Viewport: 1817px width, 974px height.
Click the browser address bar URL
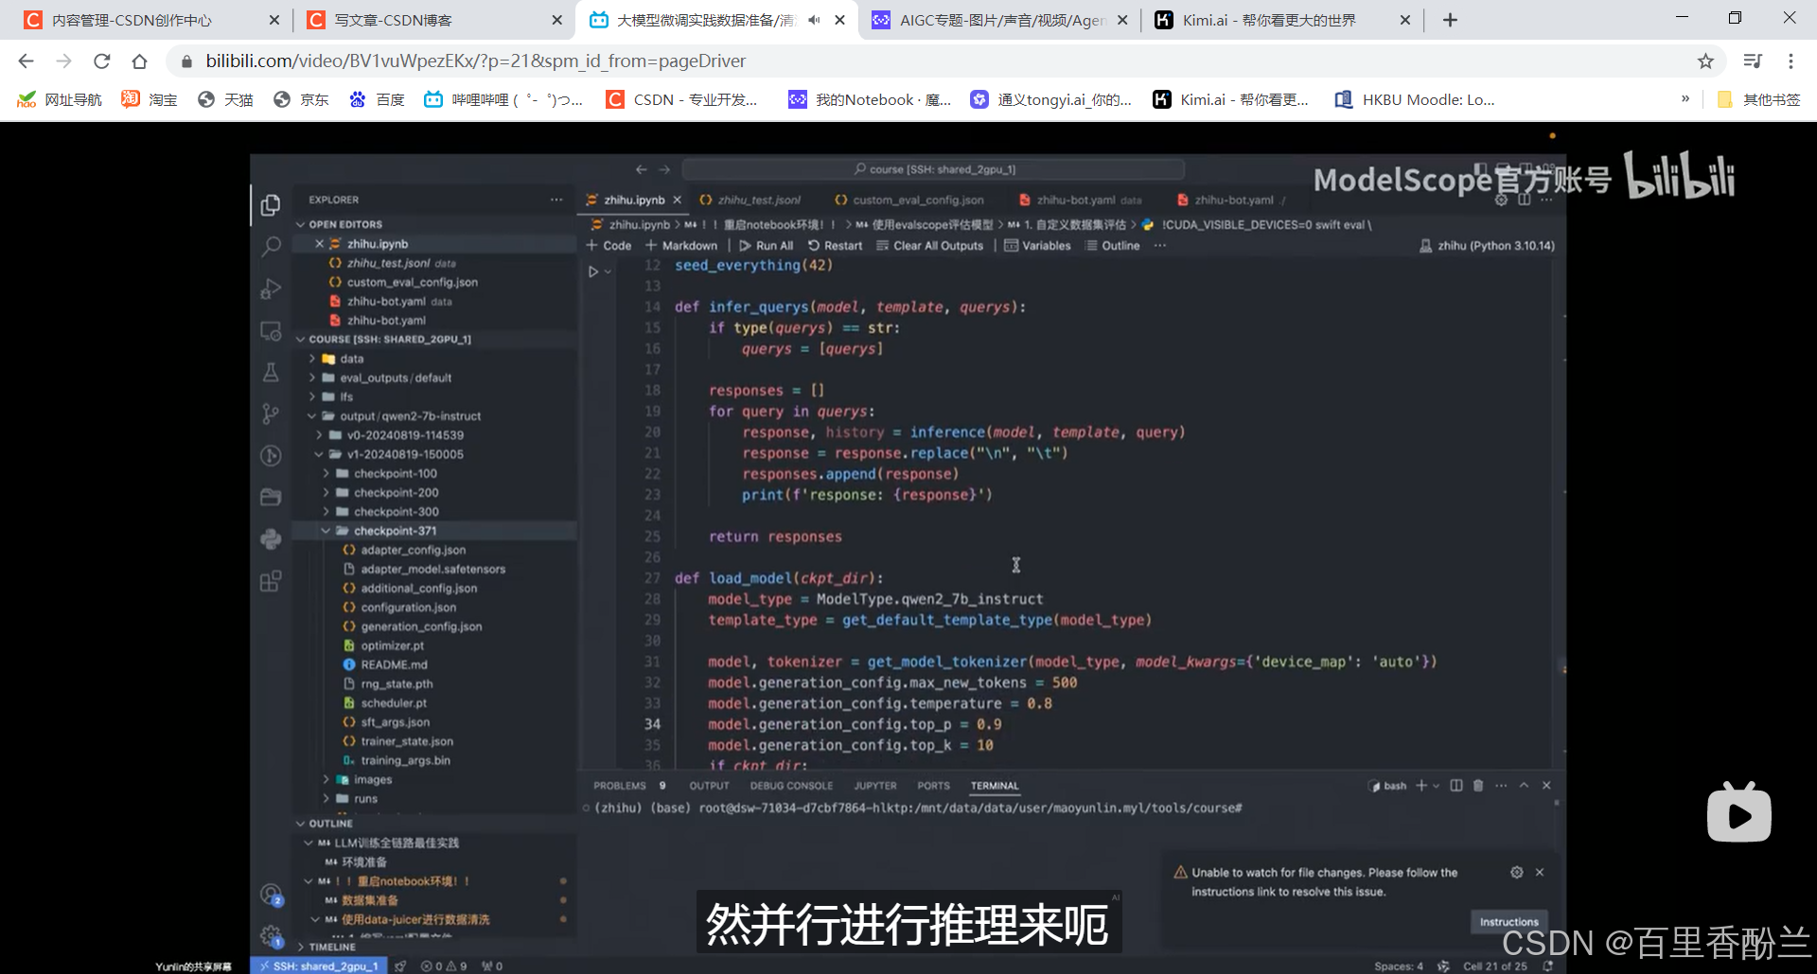(476, 61)
